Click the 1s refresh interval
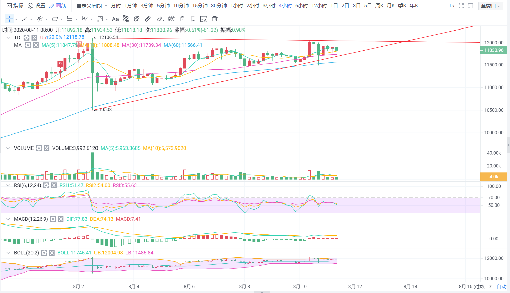 click(x=451, y=6)
